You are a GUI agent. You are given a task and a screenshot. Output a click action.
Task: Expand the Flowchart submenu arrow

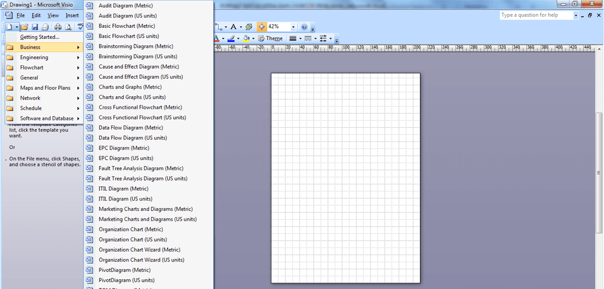78,68
